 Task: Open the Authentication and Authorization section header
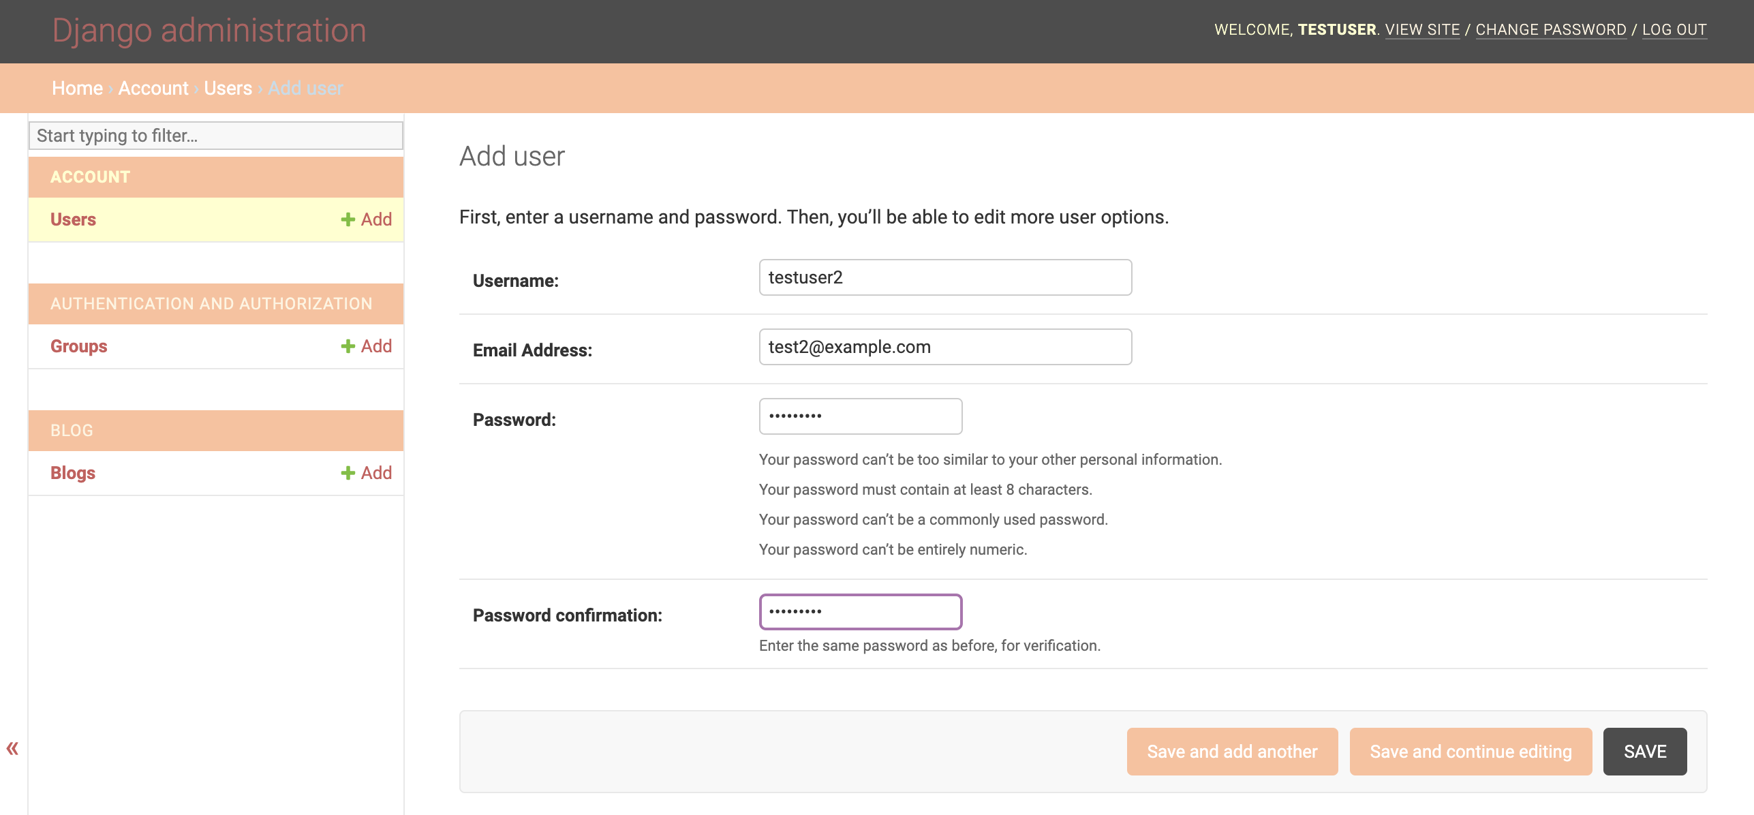(x=211, y=304)
